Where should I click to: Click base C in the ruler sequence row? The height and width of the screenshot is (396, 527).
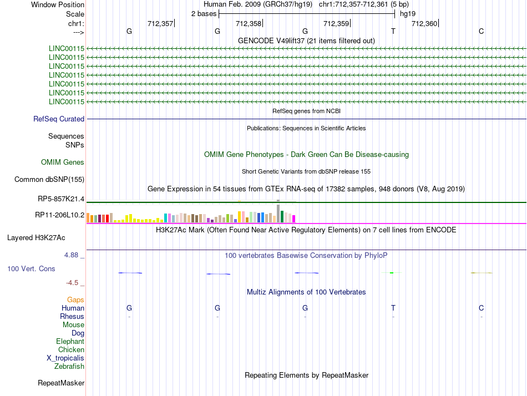tap(482, 31)
